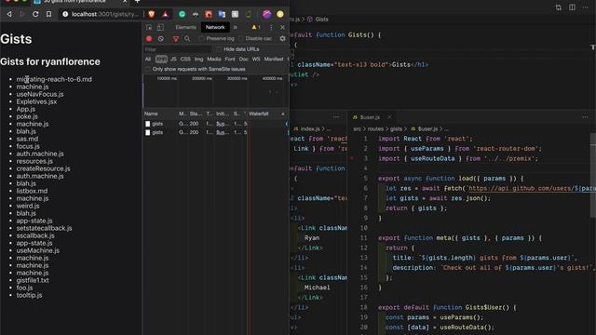Check Only show requests with SameSite issues
596x335 pixels.
tap(148, 69)
